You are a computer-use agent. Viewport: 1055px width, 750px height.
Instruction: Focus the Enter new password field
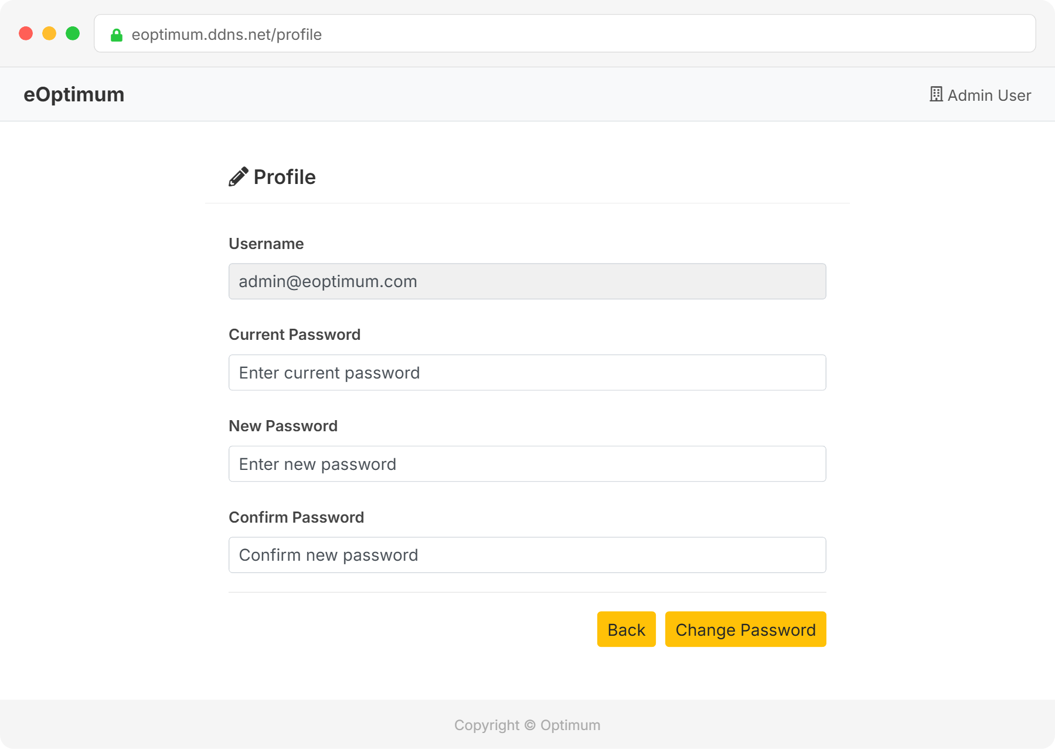click(527, 464)
